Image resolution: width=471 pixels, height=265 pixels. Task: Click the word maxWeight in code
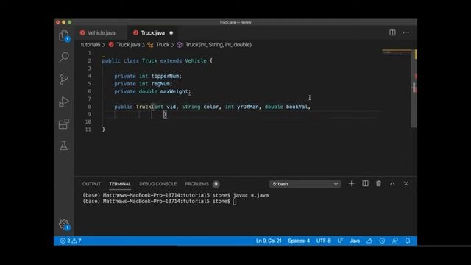pyautogui.click(x=174, y=91)
